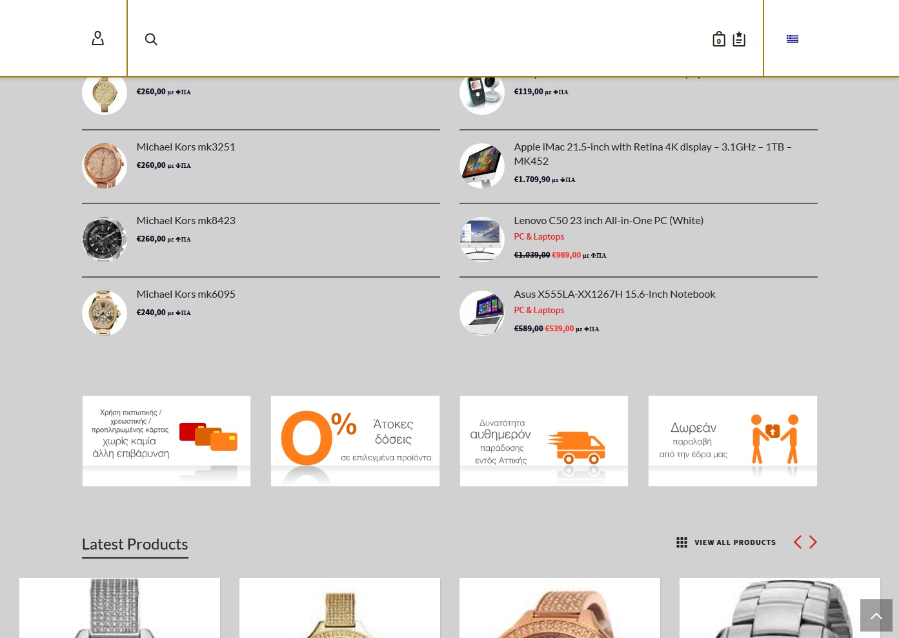Click PC & Laptops category under Lenovo
Viewport: 899px width, 638px height.
539,237
